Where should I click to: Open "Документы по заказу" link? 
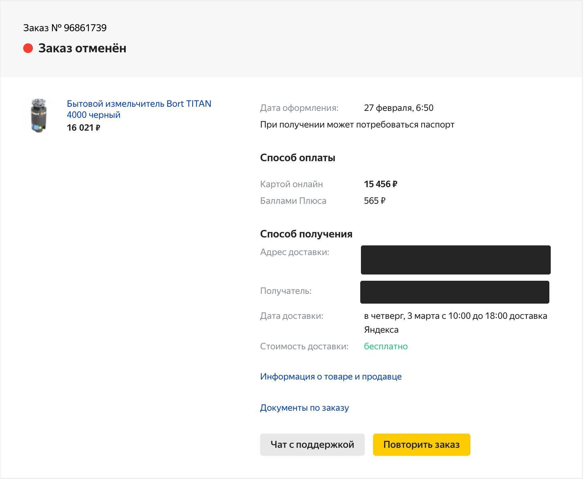point(304,408)
